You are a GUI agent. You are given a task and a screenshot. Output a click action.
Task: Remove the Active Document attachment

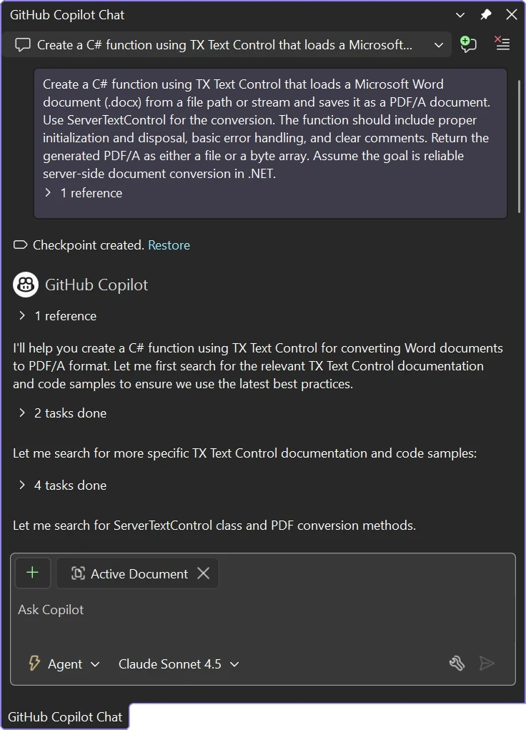tap(202, 573)
